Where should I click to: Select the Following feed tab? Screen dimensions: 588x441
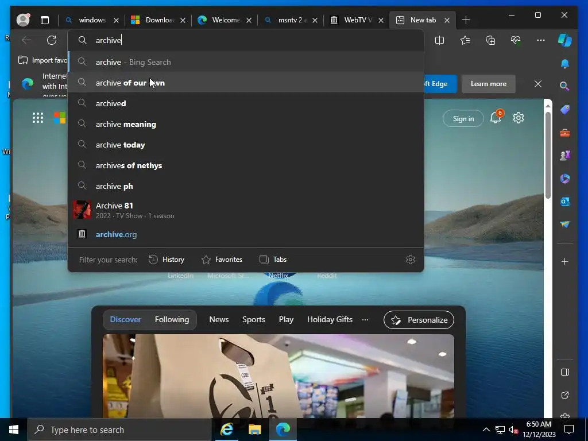[172, 319]
